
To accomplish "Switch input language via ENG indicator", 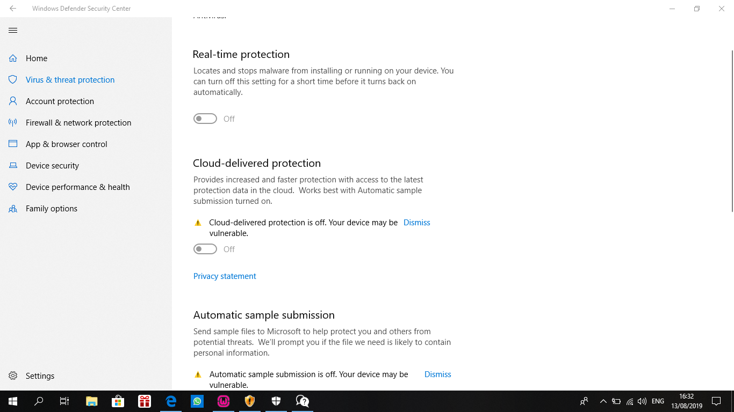I will (658, 401).
